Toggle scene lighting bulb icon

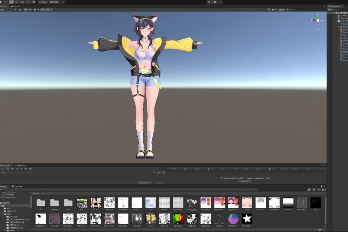[x=26, y=9]
